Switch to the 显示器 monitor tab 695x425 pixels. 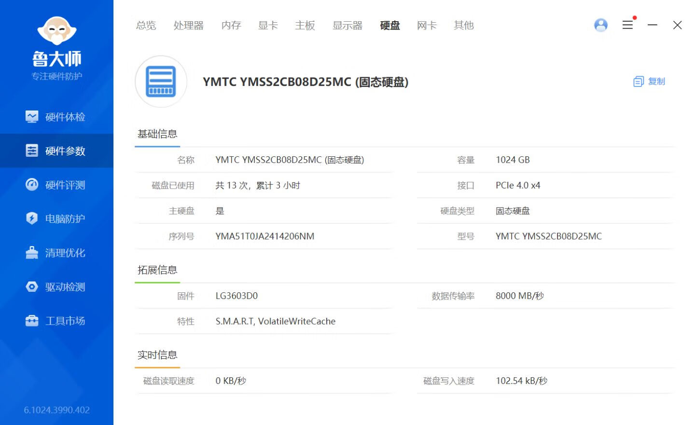click(x=347, y=25)
